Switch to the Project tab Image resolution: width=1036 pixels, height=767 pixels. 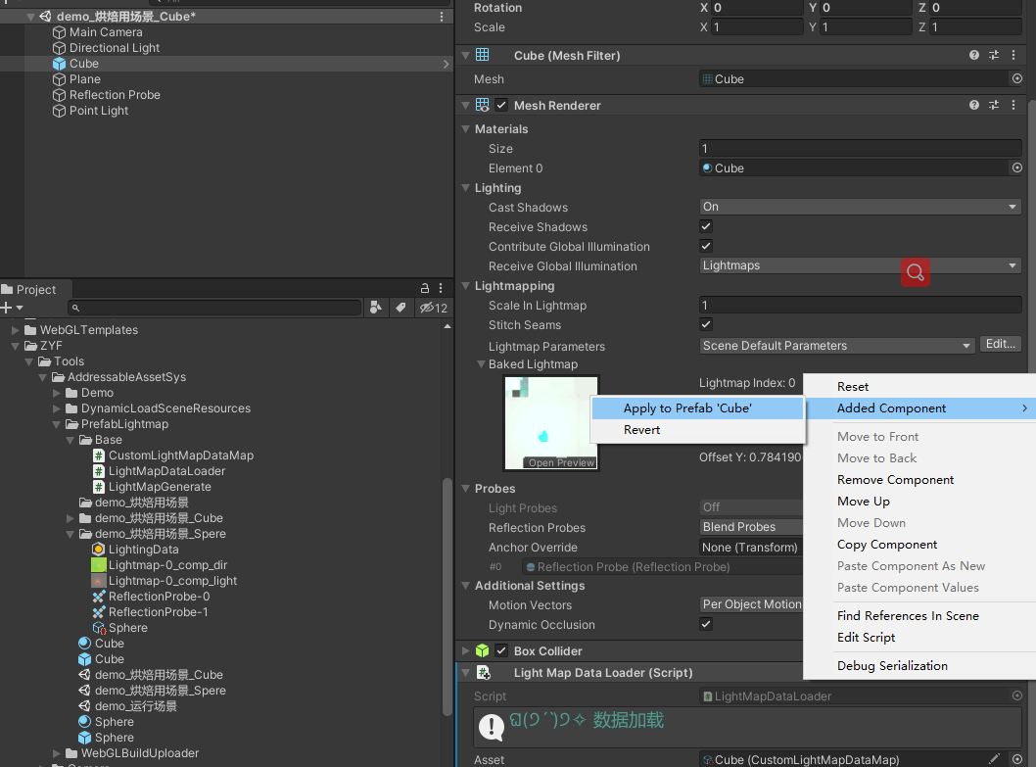coord(35,289)
